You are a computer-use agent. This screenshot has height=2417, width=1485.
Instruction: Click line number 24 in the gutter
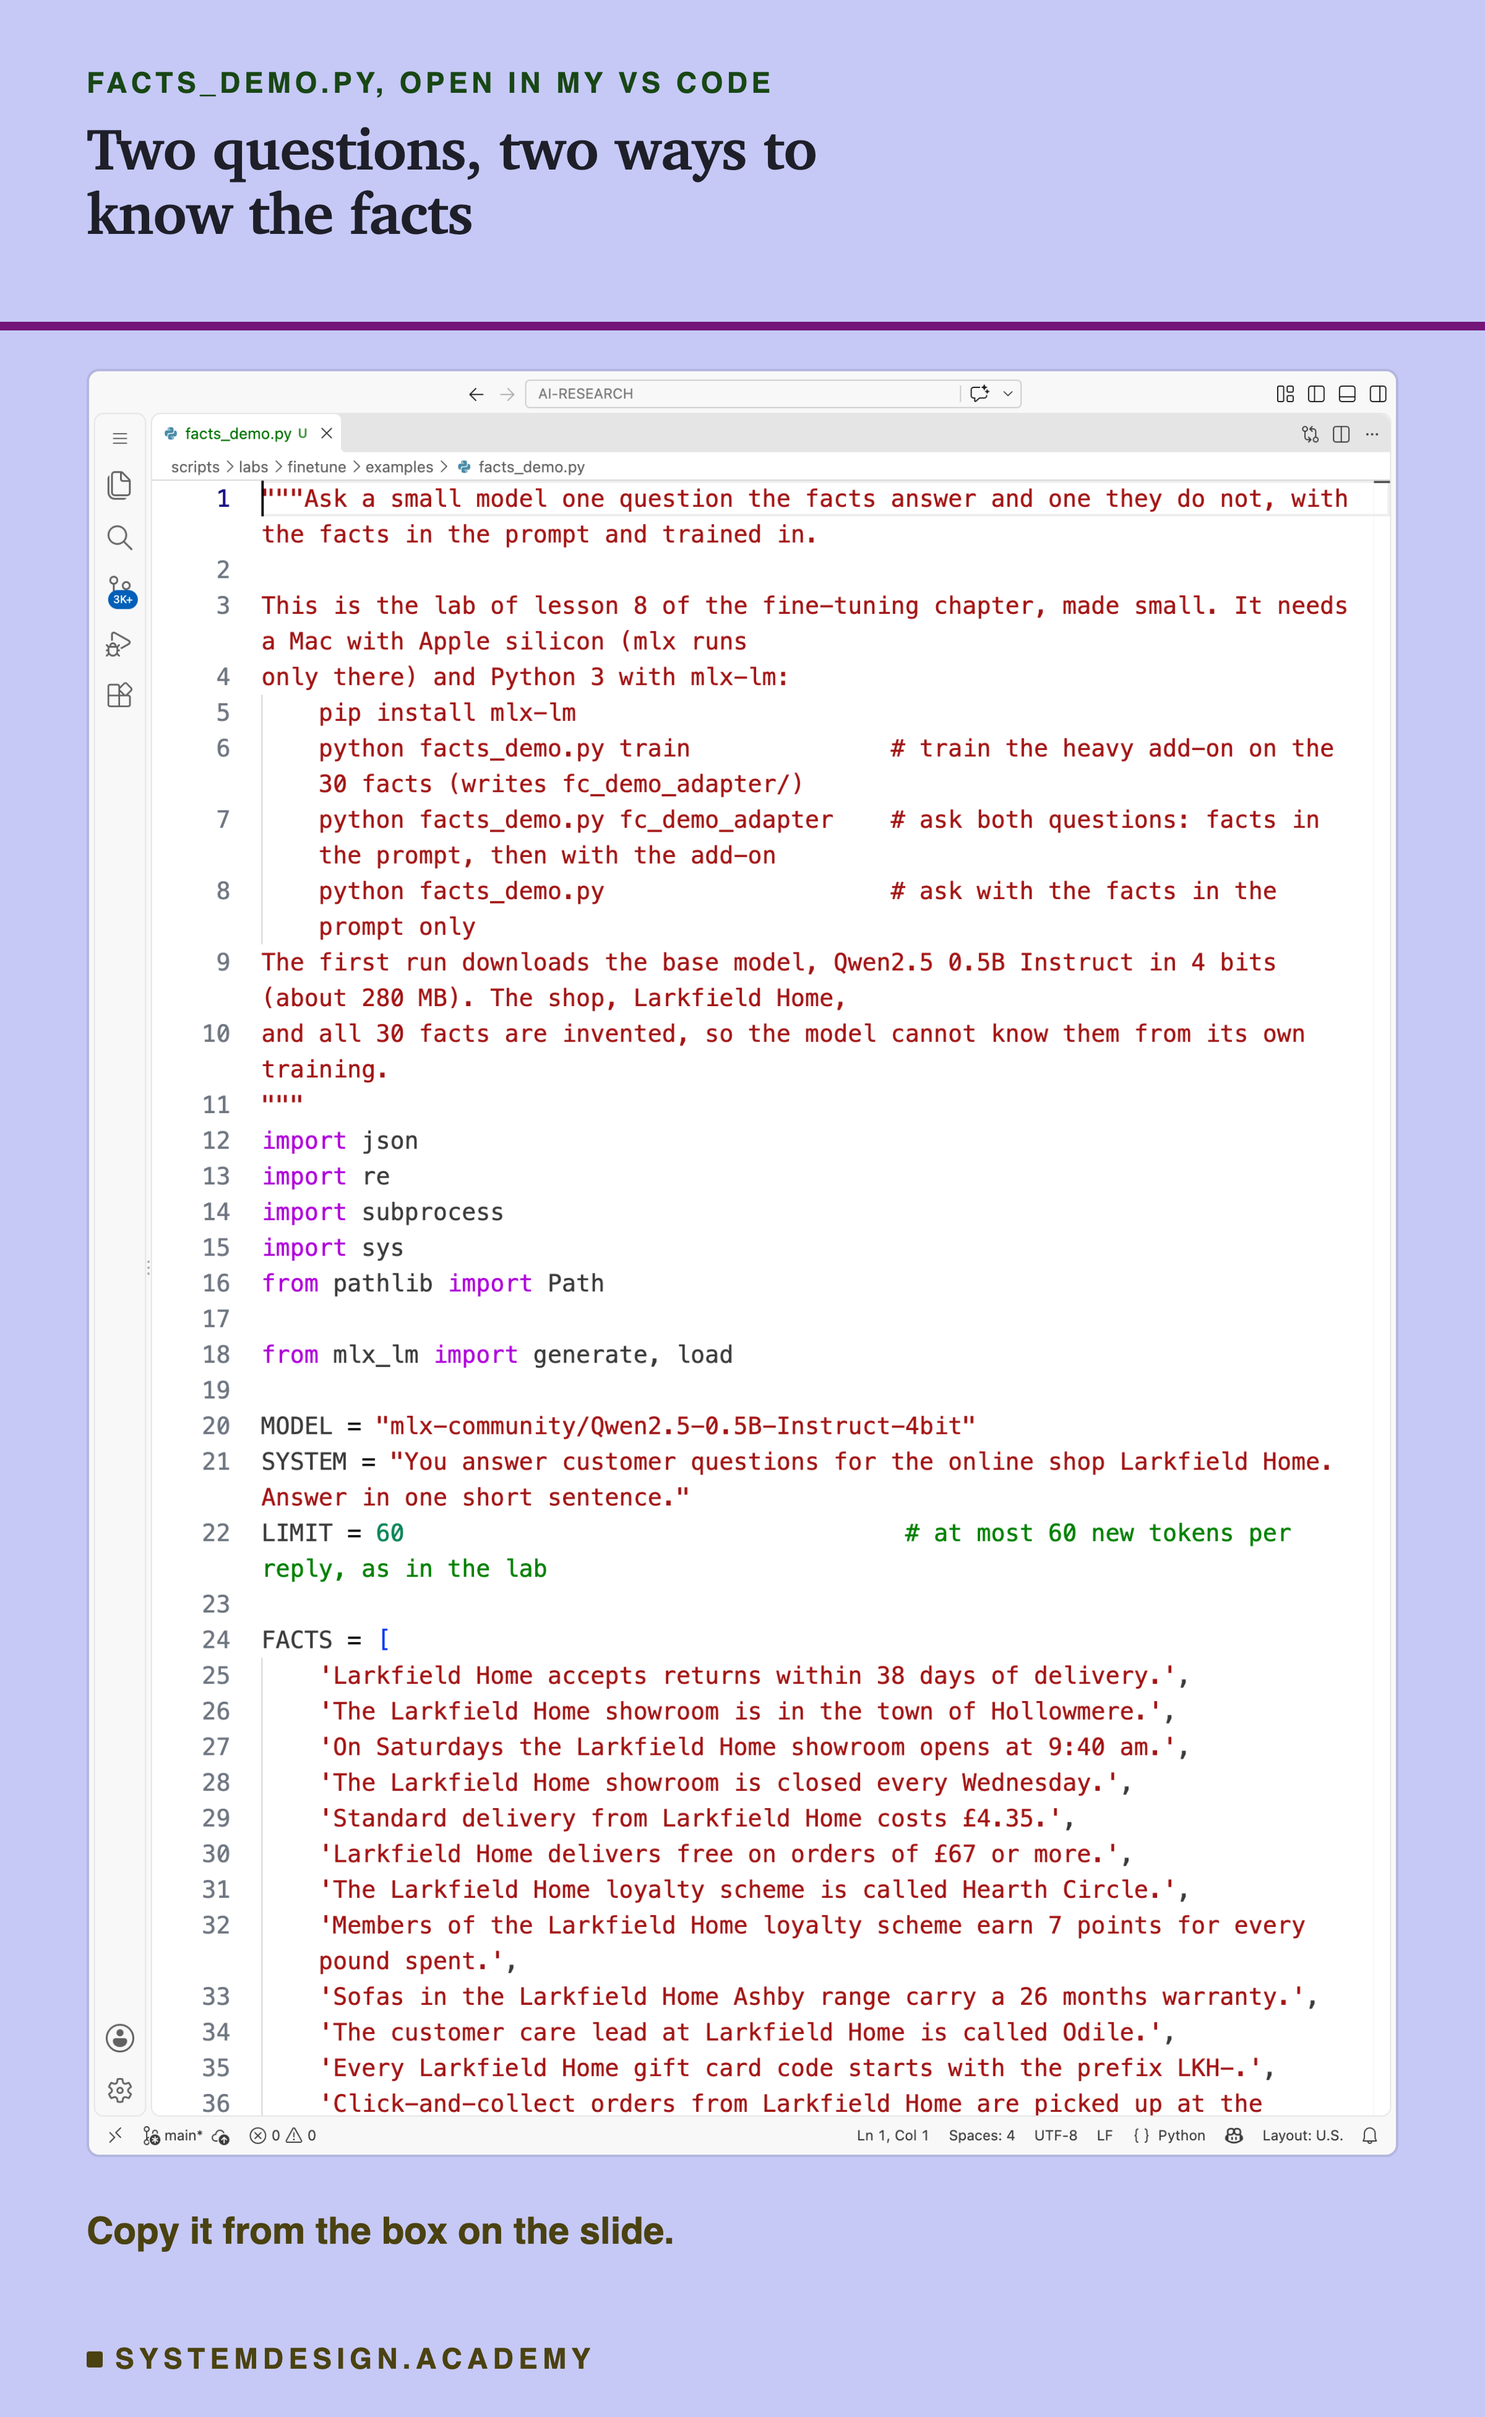tap(216, 1640)
